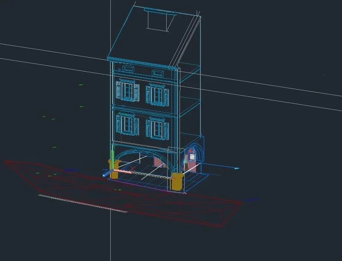Select the white framed panel in side arch
This screenshot has width=342, height=261.
pos(192,157)
